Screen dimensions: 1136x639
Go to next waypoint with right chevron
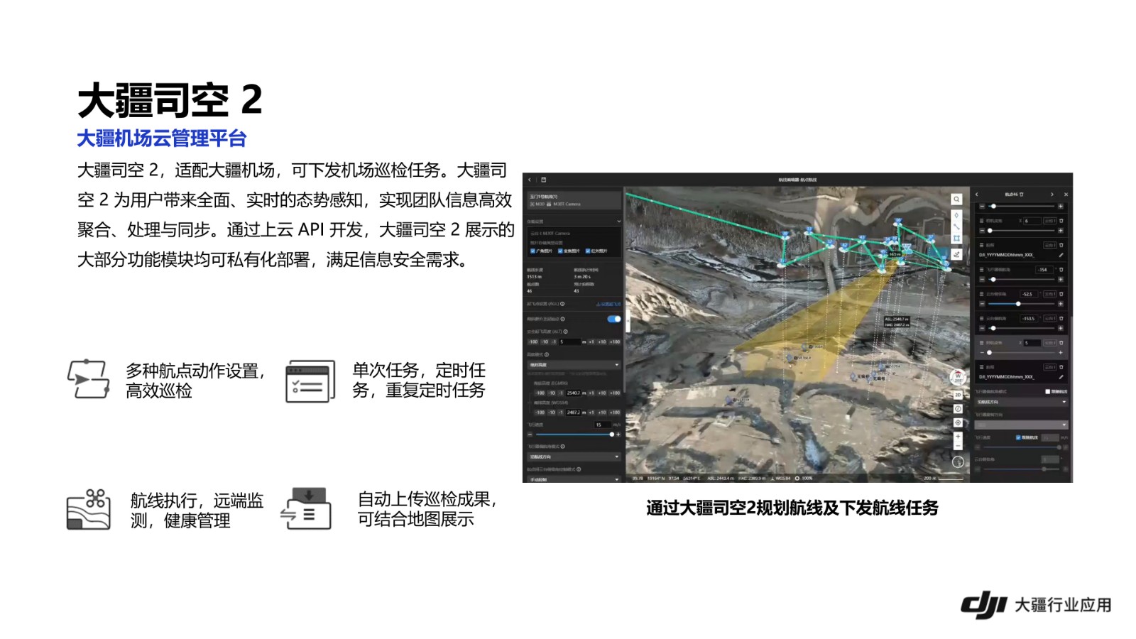[x=1052, y=194]
